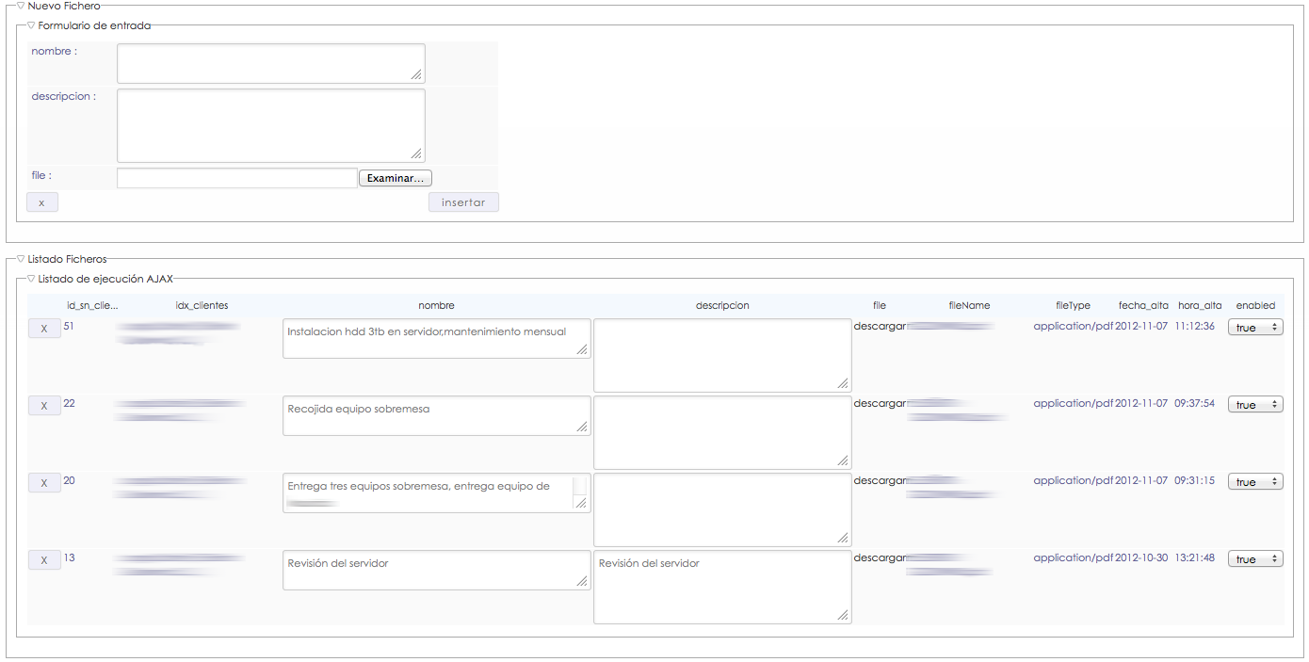1309x662 pixels.
Task: Click the descripcion text area in form
Action: coord(270,125)
